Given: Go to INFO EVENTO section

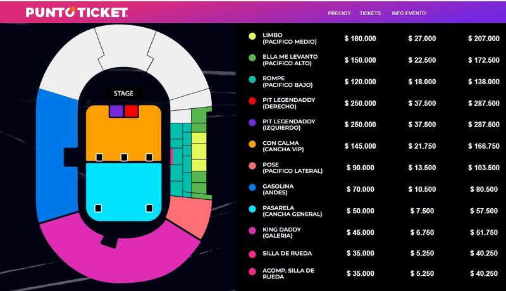Looking at the screenshot, I should (x=409, y=13).
